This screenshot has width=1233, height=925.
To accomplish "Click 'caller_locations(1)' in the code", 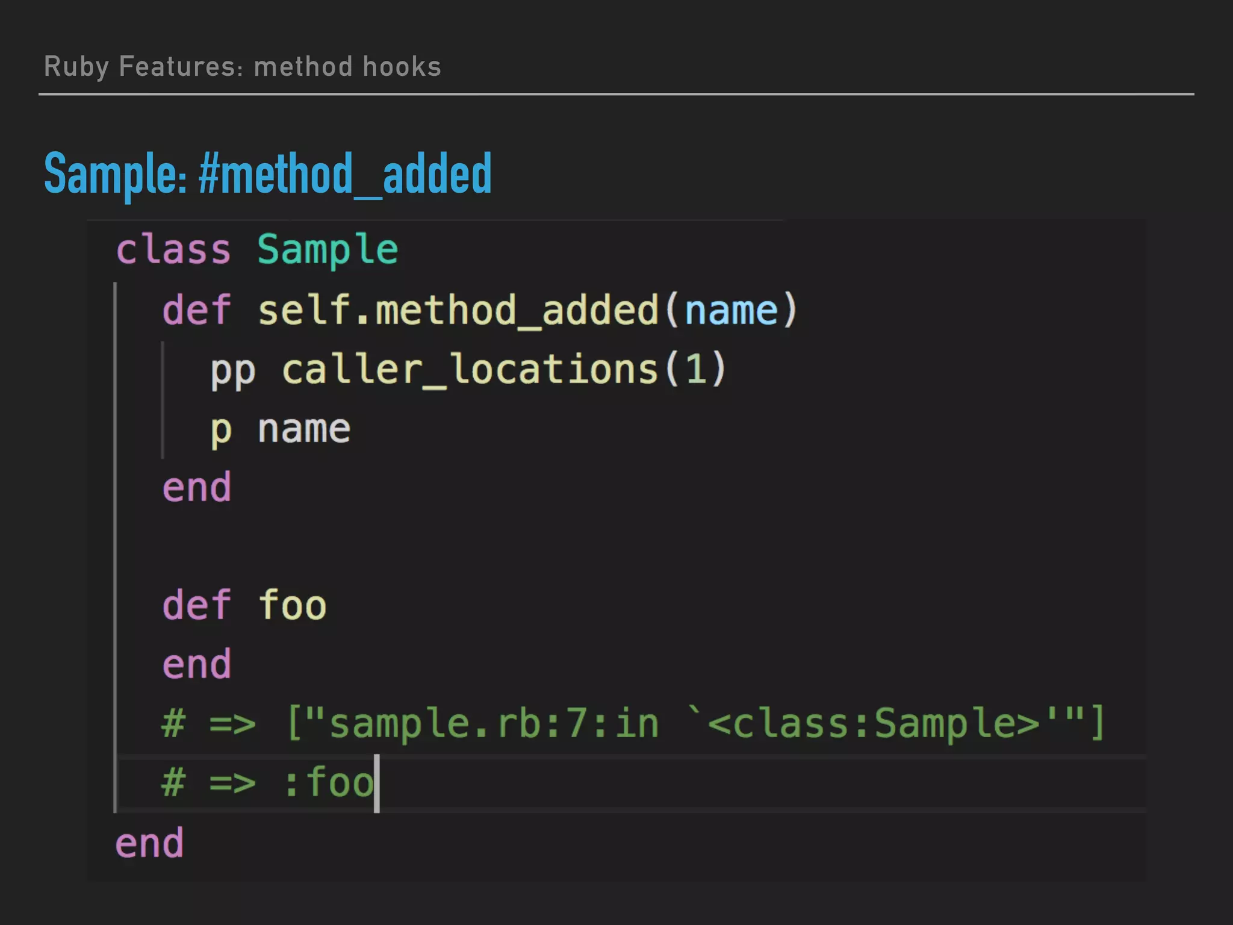I will 505,369.
